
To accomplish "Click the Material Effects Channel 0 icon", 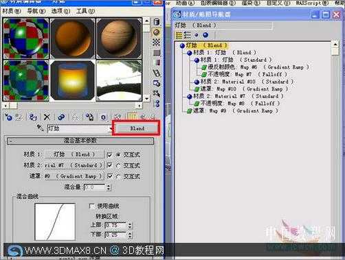I will click(103, 117).
